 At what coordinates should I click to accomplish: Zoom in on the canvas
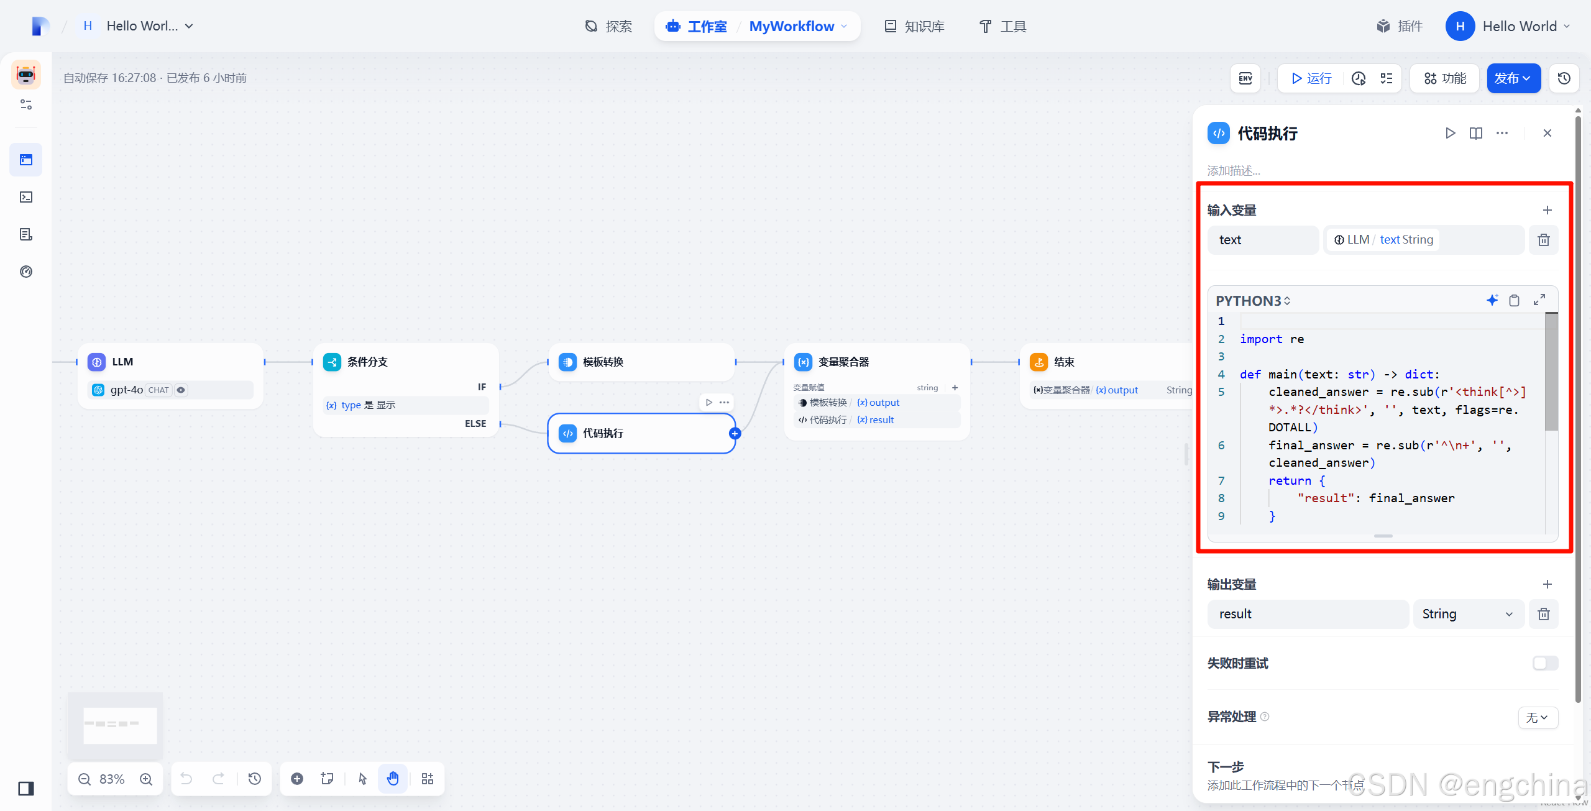coord(146,779)
